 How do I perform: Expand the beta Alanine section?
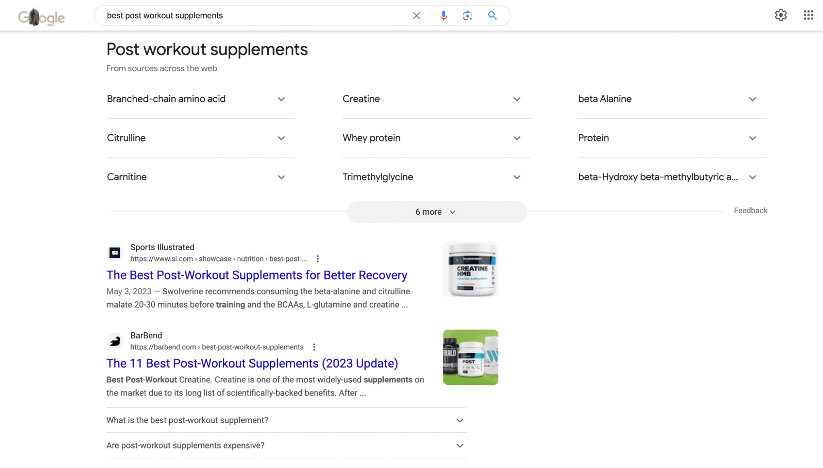[752, 99]
